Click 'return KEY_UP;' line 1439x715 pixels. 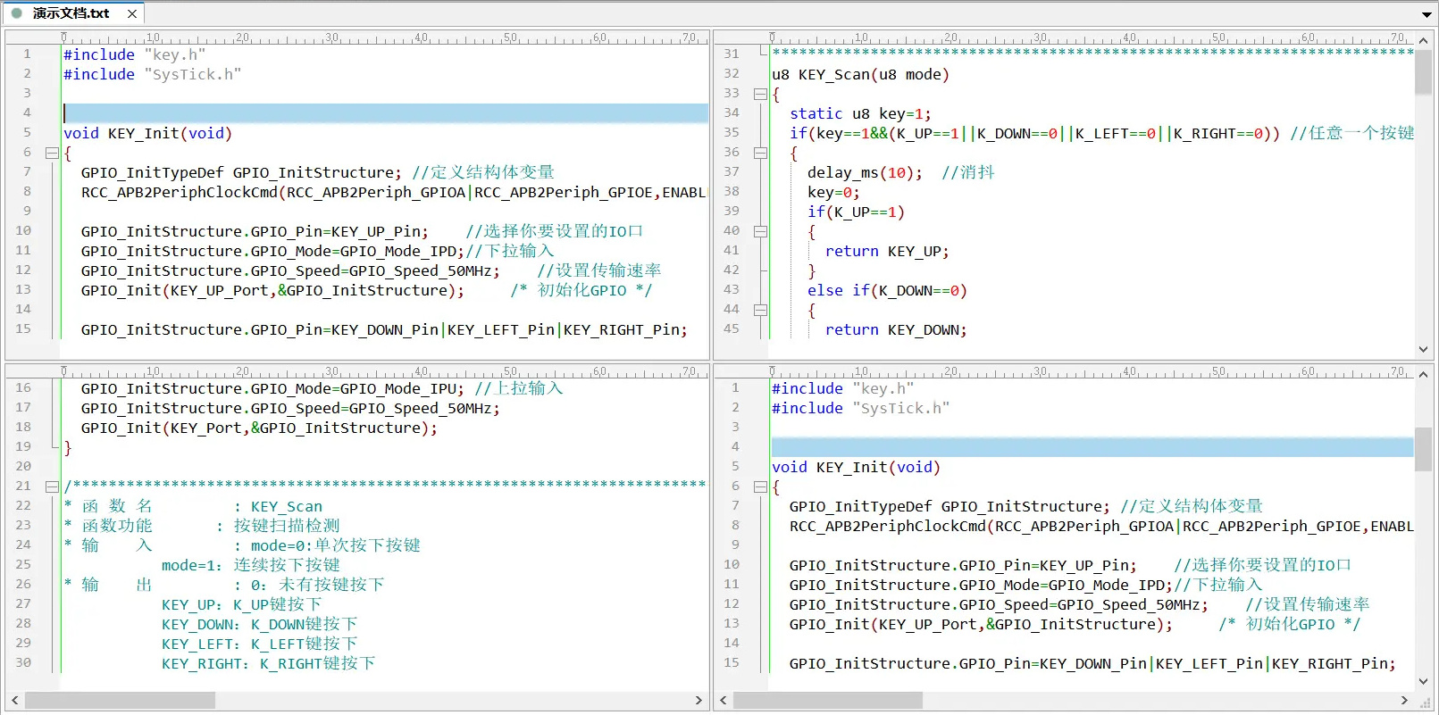pos(887,251)
